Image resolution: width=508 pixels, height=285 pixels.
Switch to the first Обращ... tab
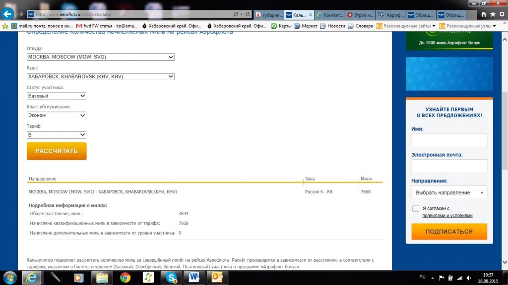click(x=421, y=15)
